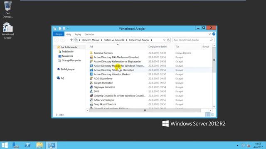Image resolution: width=266 pixels, height=149 pixels.
Task: Click Denetim Masası in the breadcrumb
Action: pos(91,40)
